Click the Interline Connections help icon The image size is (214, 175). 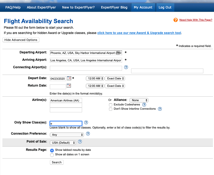(160, 109)
